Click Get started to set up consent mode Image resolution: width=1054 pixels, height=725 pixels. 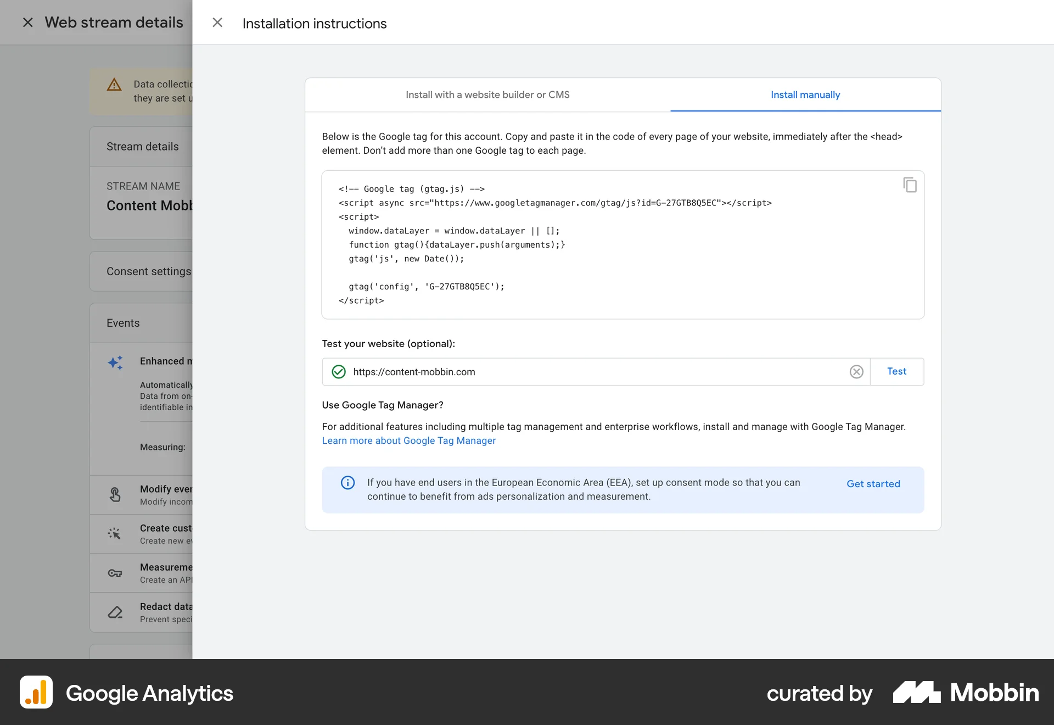point(873,483)
